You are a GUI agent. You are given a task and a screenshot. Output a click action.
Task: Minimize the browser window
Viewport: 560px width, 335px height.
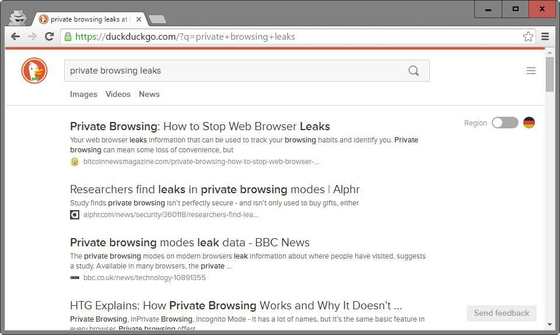coord(488,9)
